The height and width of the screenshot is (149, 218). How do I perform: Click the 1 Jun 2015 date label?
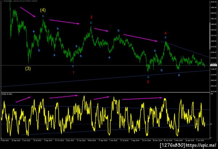[200, 141]
